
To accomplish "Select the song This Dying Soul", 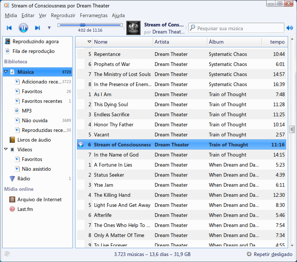I will [181, 104].
